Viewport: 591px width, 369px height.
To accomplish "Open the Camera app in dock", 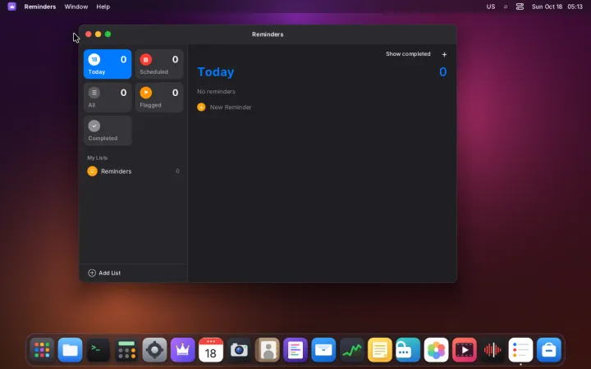I will pyautogui.click(x=239, y=350).
